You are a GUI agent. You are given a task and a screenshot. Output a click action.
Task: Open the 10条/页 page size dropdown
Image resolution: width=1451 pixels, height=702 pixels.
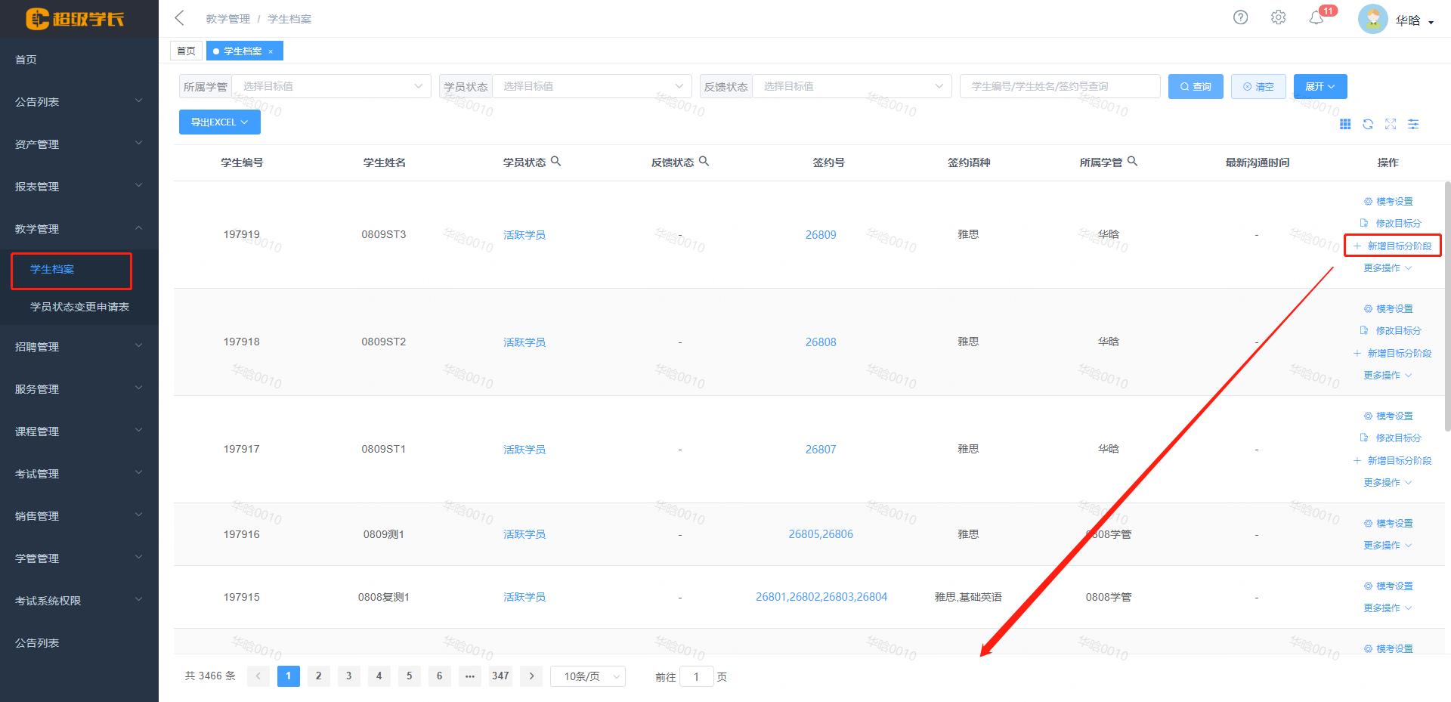pos(588,676)
